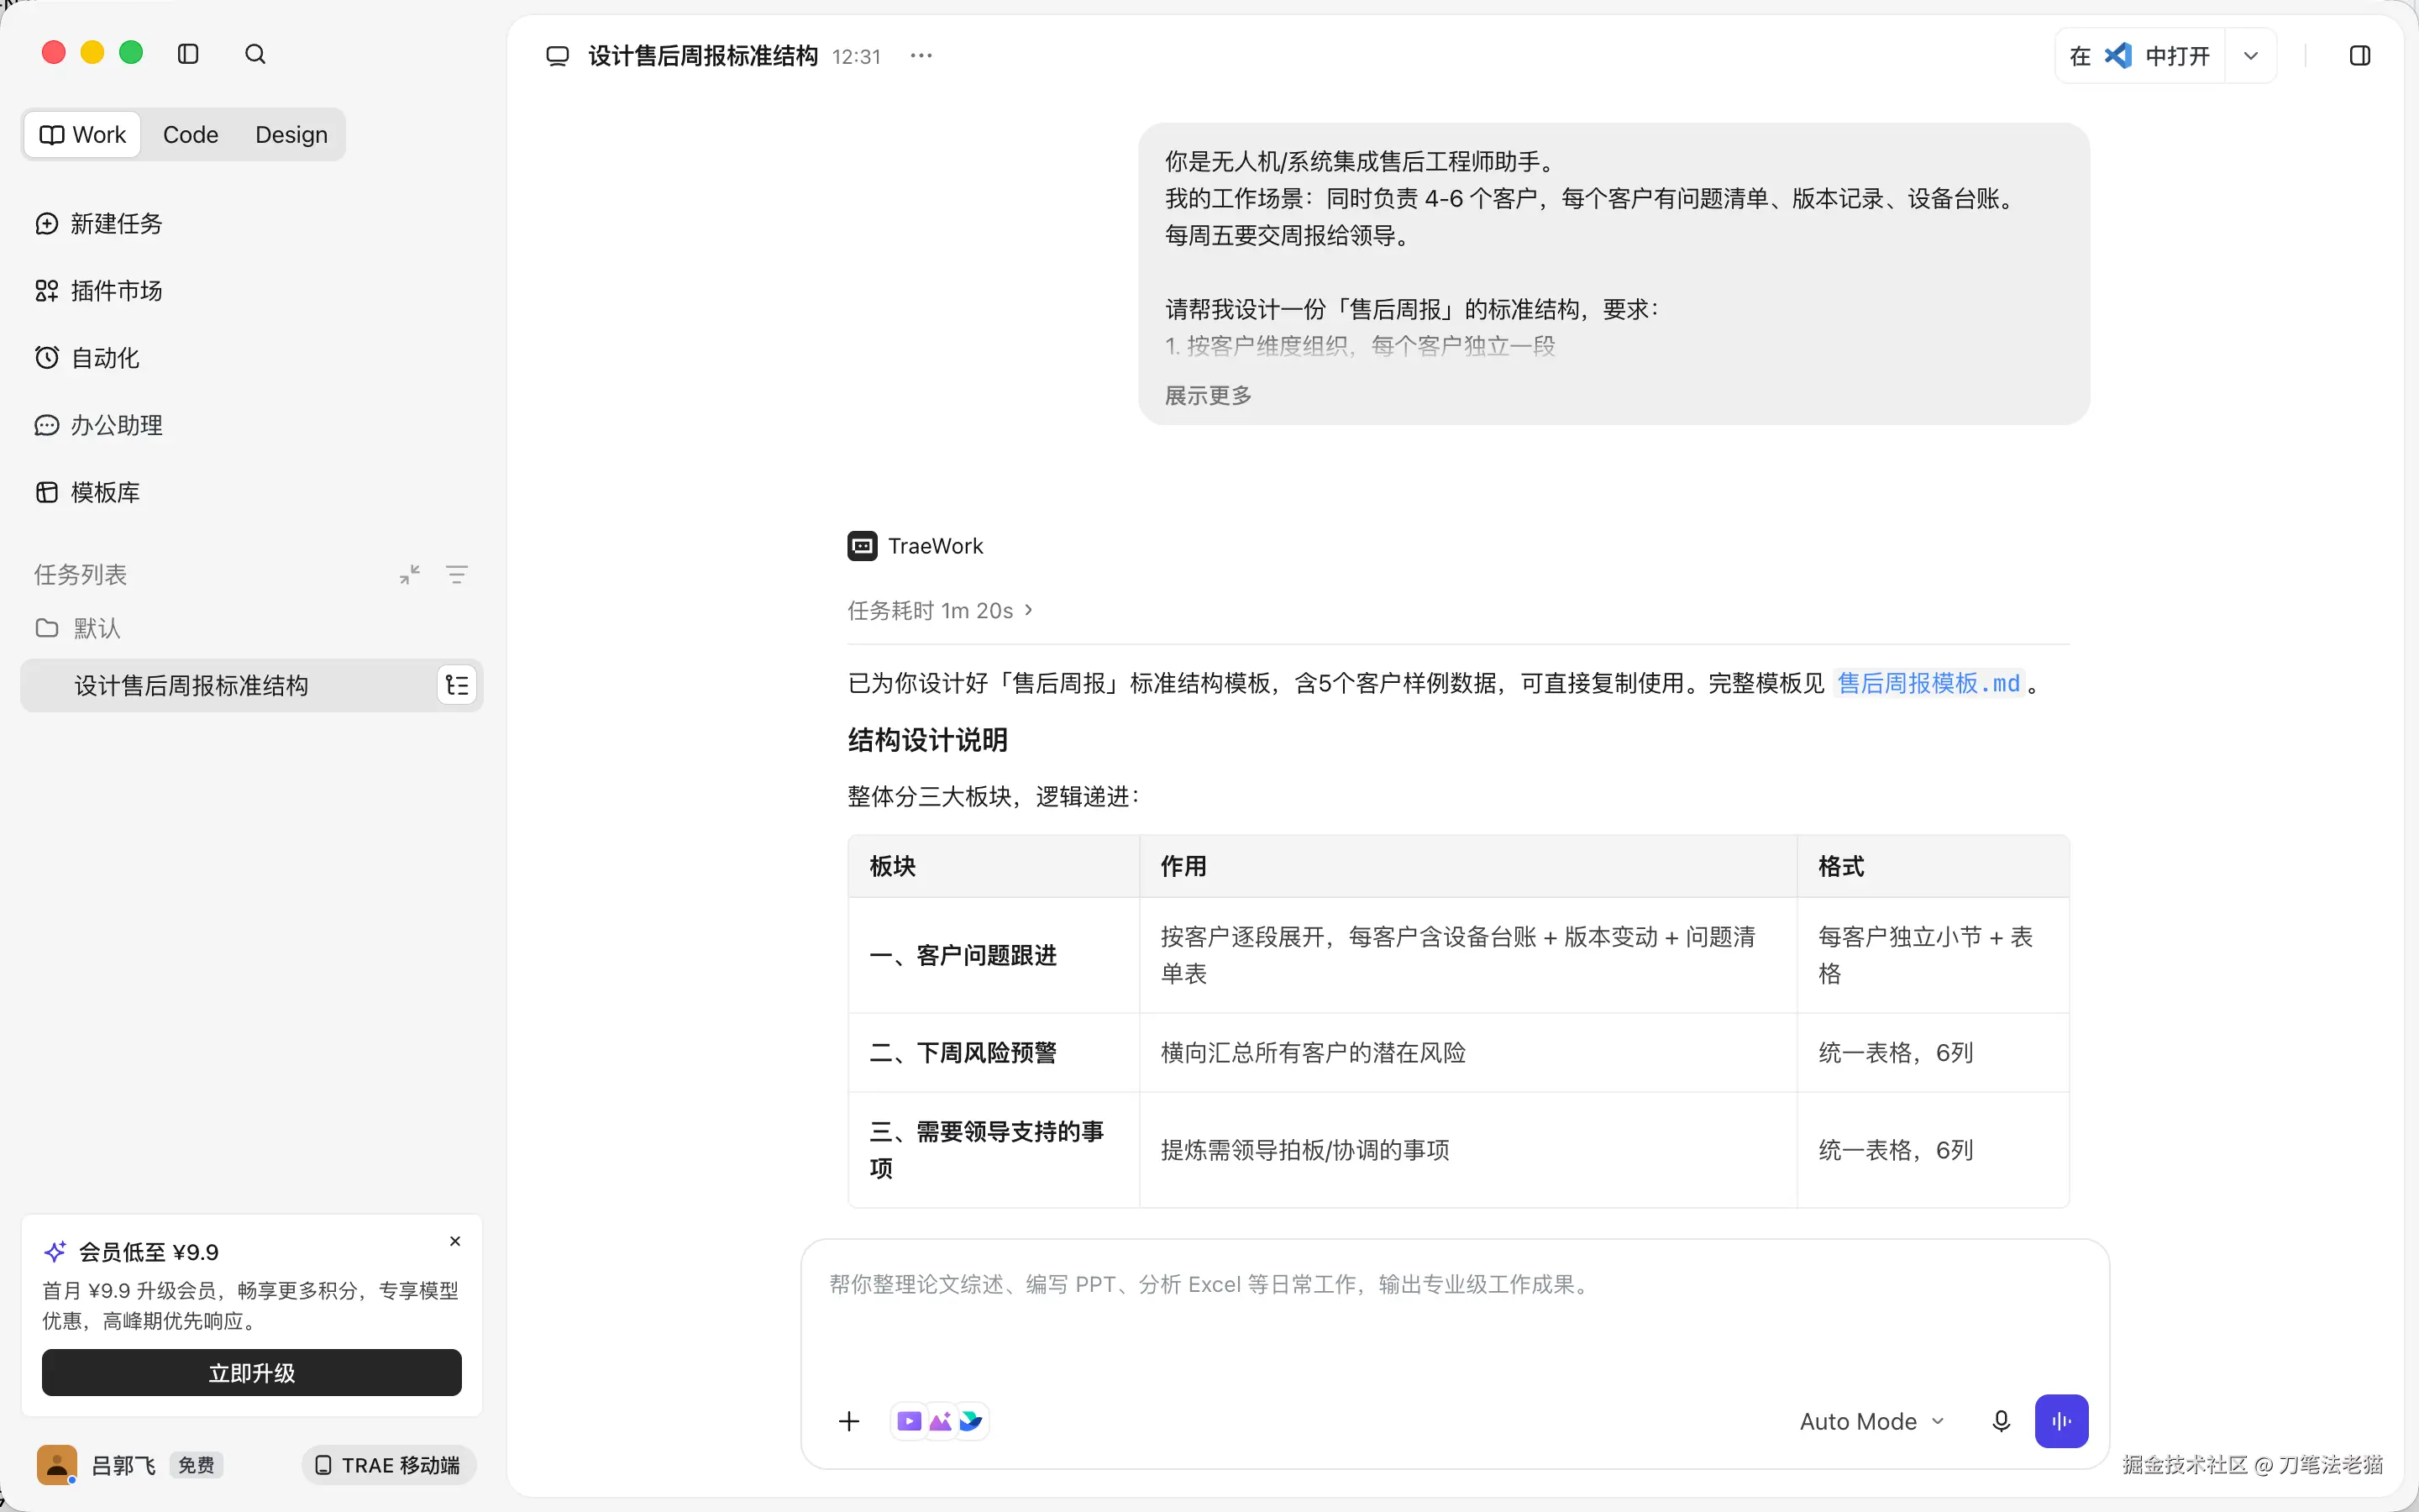2419x1512 pixels.
Task: Select task 设计售后周报标准结构 in list
Action: click(252, 685)
